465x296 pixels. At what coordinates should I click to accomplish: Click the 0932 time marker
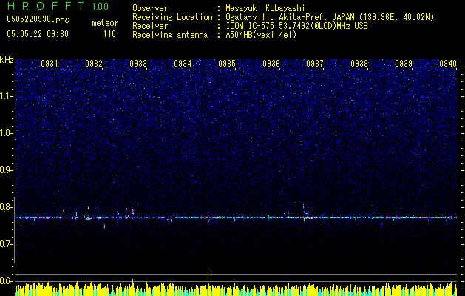[x=94, y=64]
